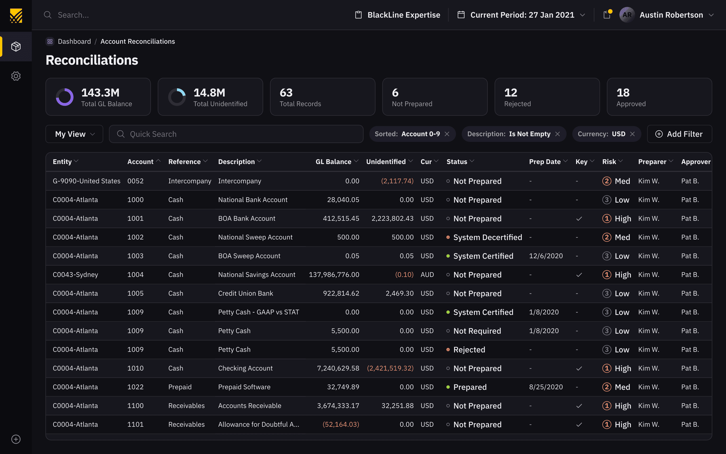The height and width of the screenshot is (454, 726).
Task: Click System Decertified status on account 1002
Action: [487, 237]
